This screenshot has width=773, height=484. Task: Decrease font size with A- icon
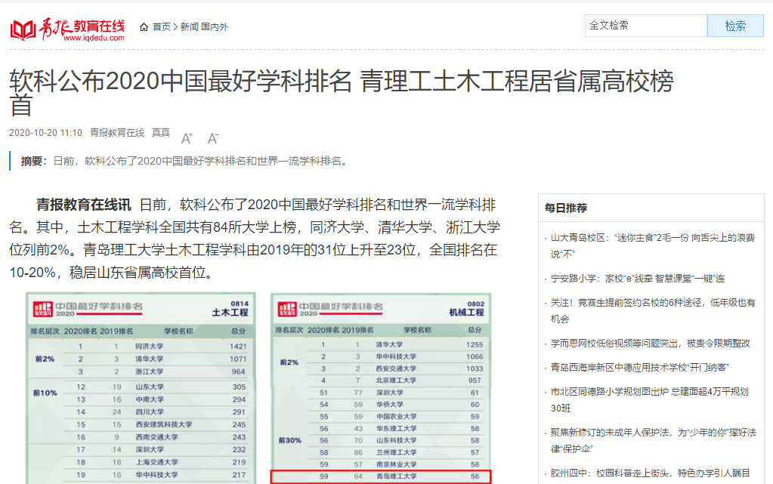(x=213, y=138)
